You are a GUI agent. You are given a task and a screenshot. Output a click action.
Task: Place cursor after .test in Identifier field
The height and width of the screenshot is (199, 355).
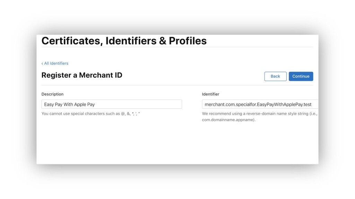312,104
